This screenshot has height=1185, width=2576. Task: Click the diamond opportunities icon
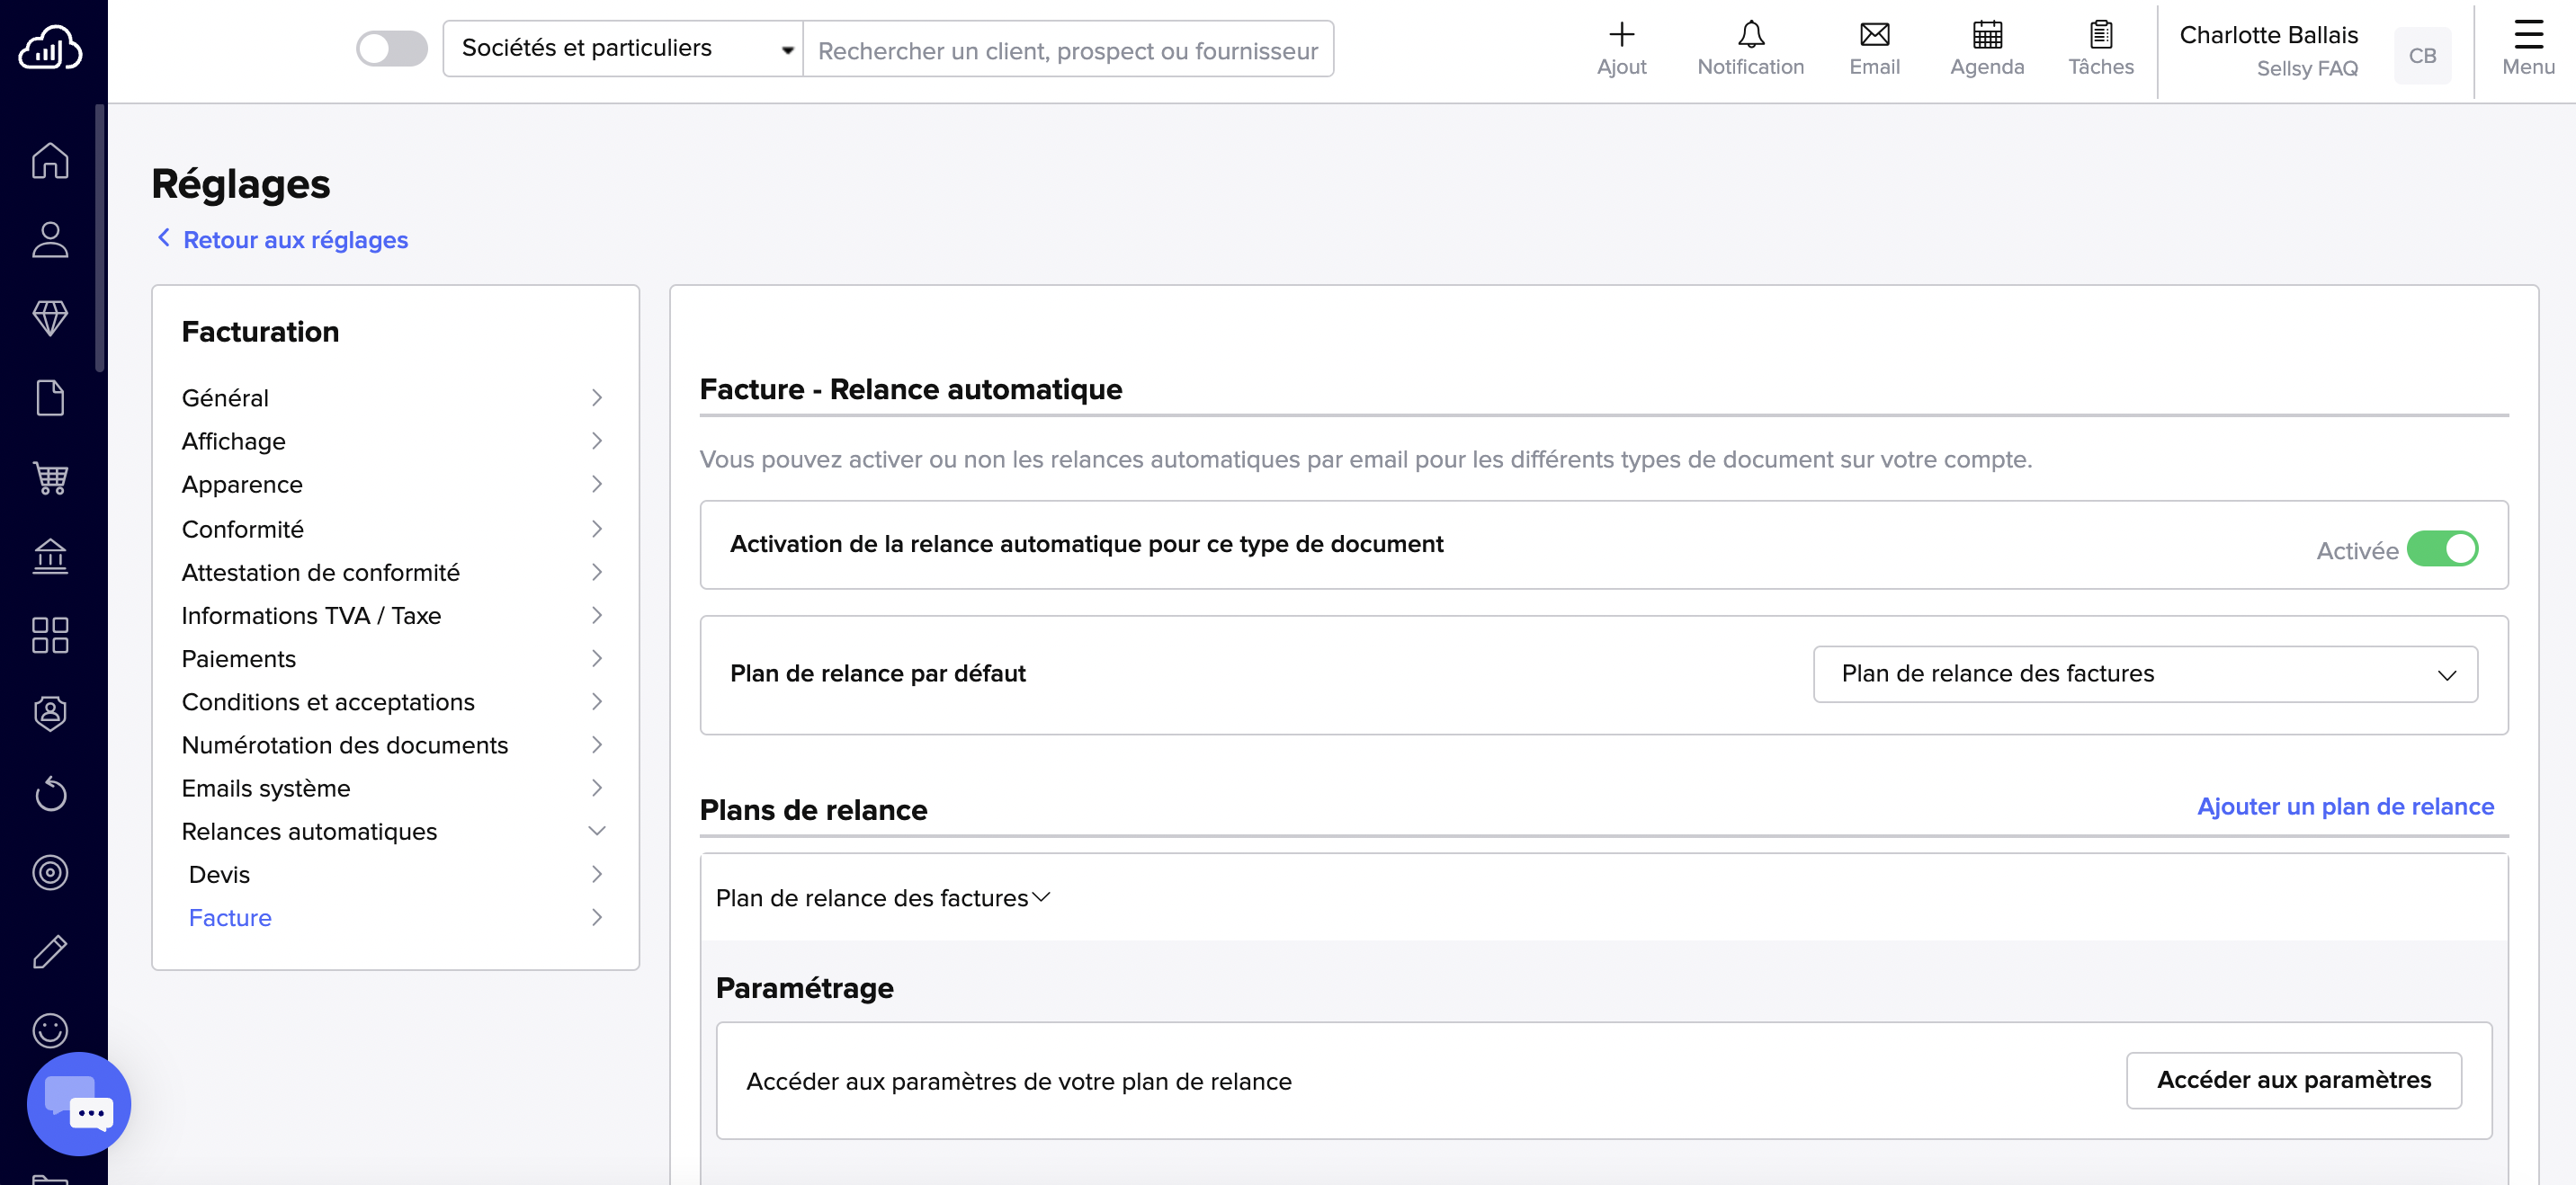click(x=50, y=318)
